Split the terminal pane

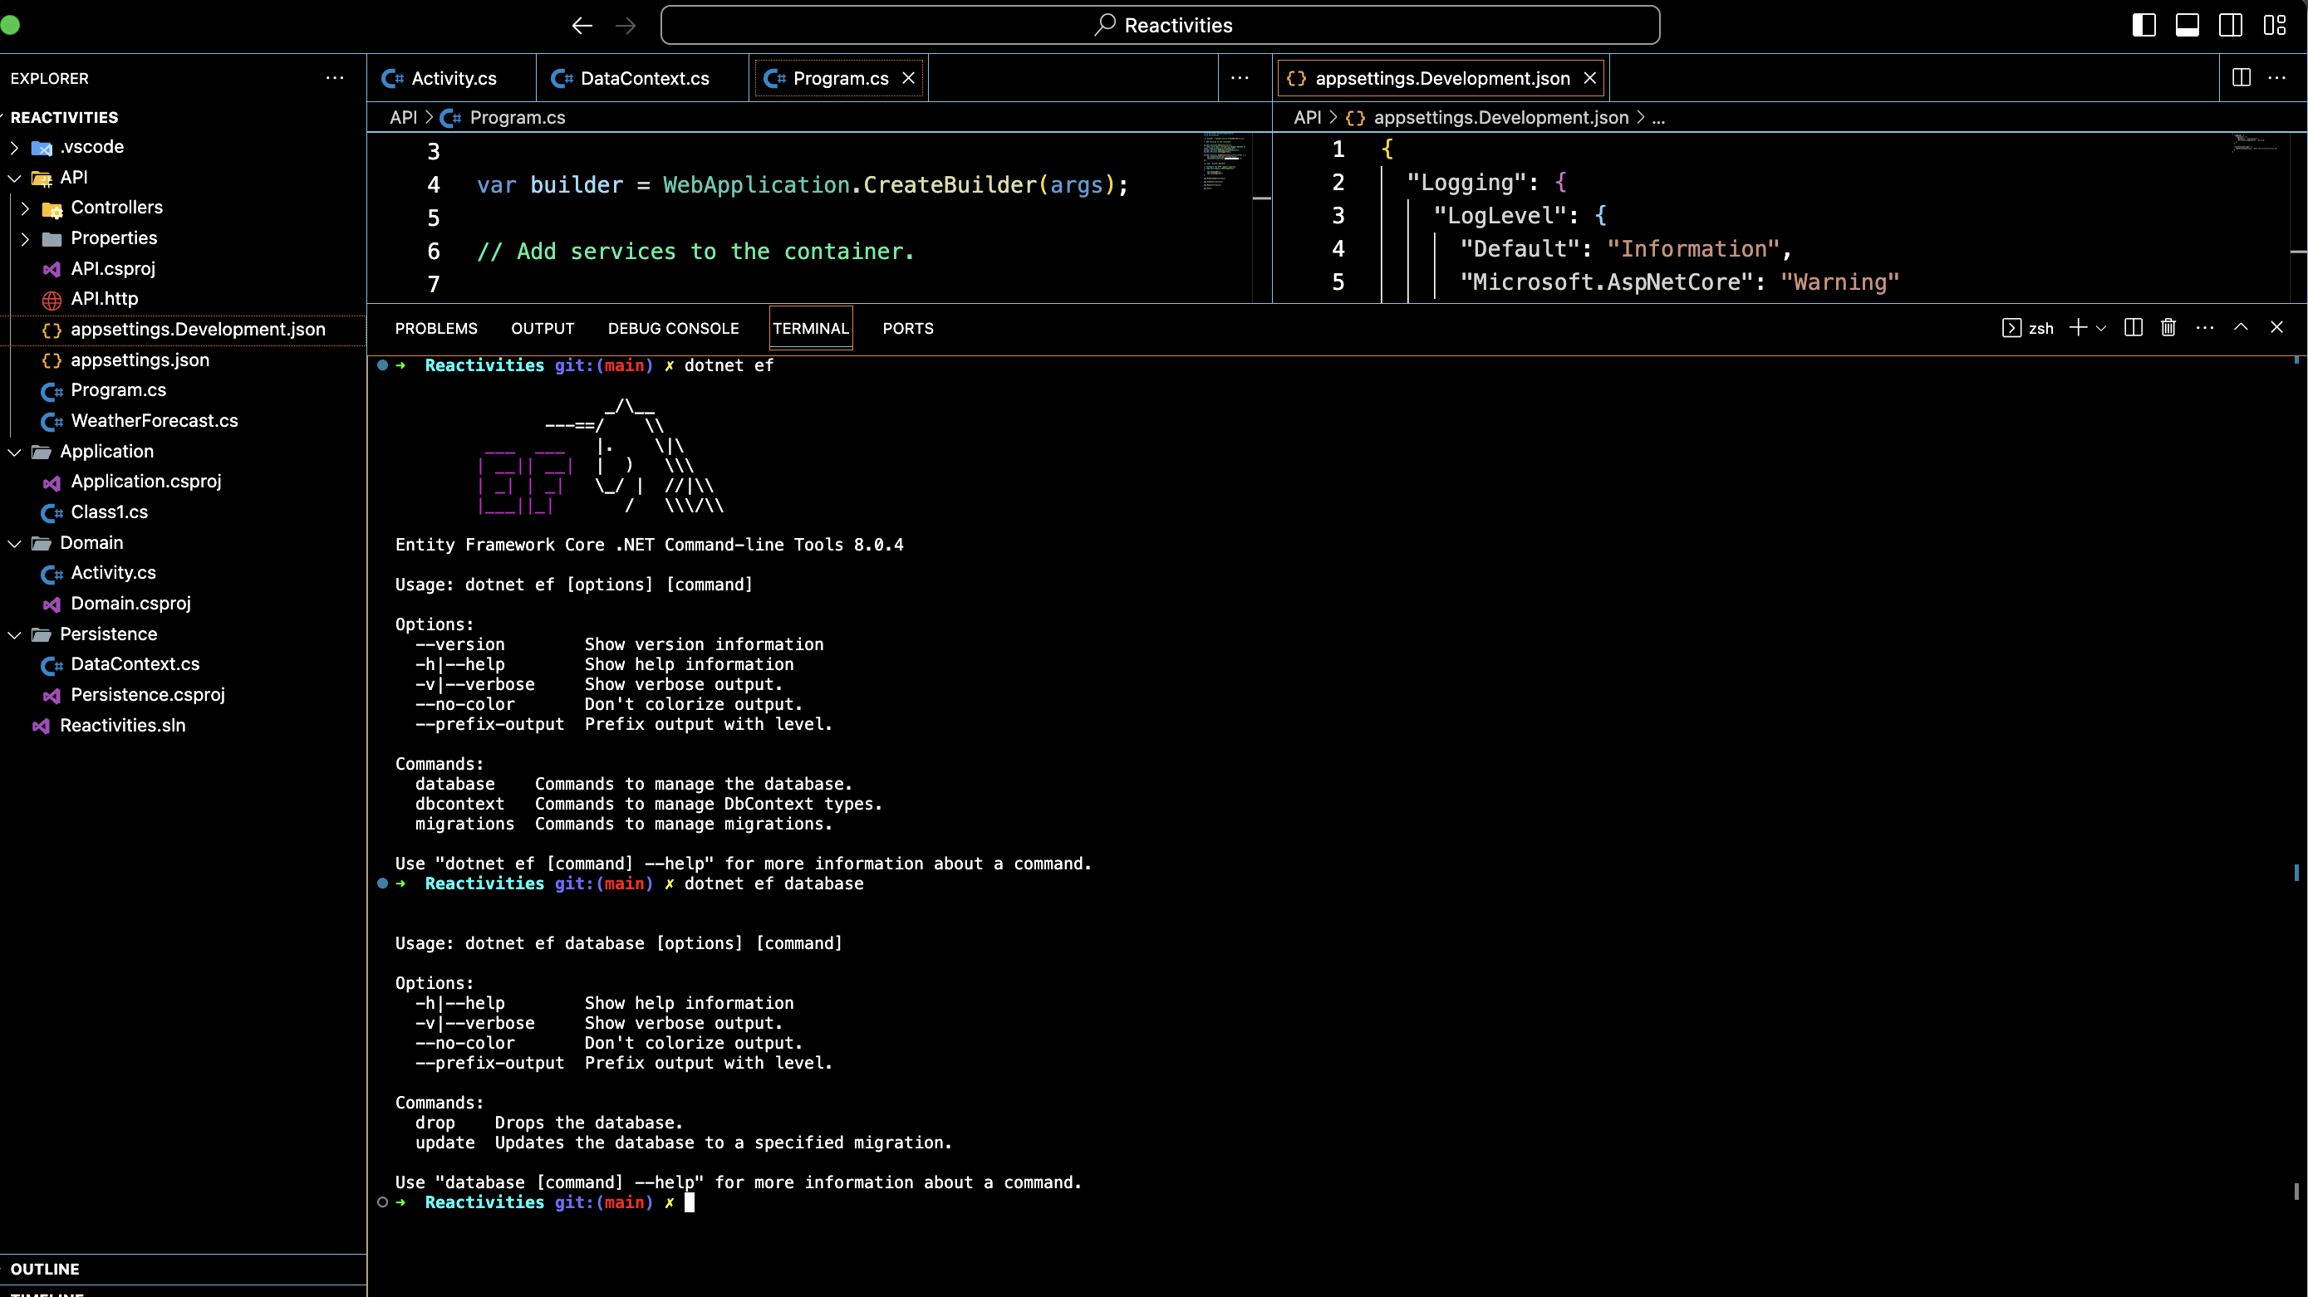2134,328
